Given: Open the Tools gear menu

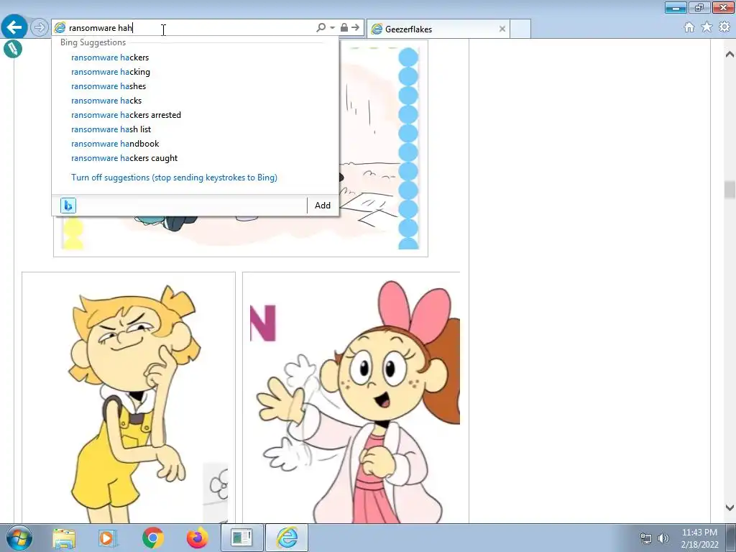Looking at the screenshot, I should click(724, 27).
